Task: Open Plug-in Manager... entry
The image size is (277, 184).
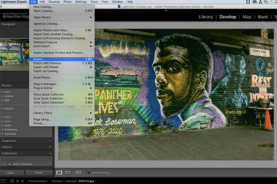Action: pos(62,84)
